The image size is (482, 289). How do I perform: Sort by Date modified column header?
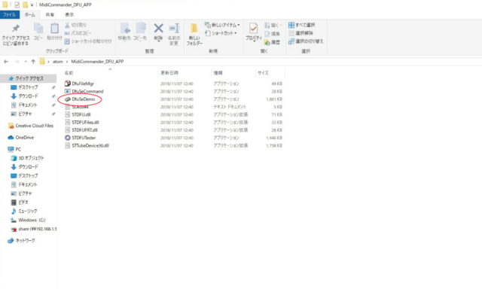click(x=169, y=73)
